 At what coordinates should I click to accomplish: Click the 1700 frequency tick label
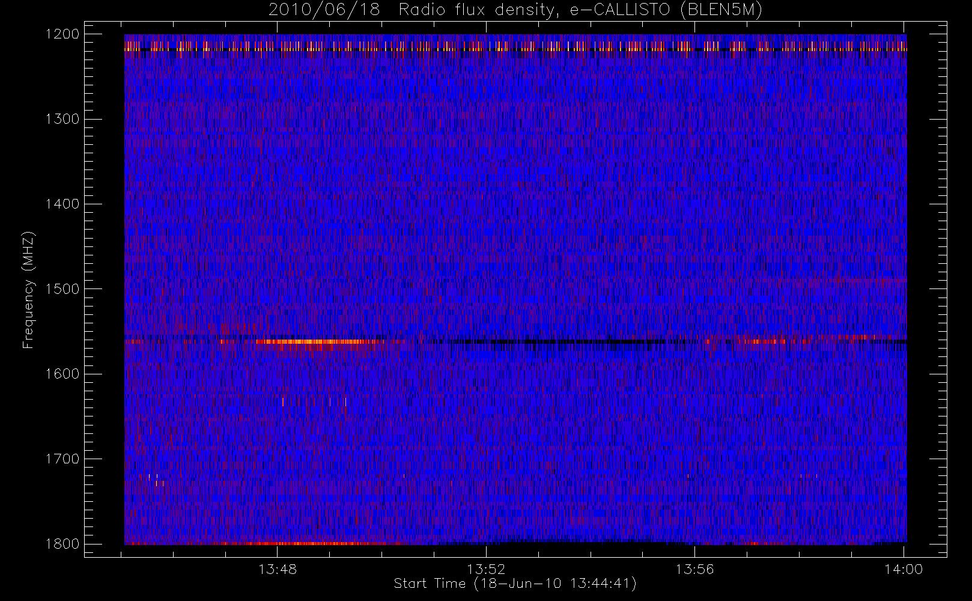point(62,459)
